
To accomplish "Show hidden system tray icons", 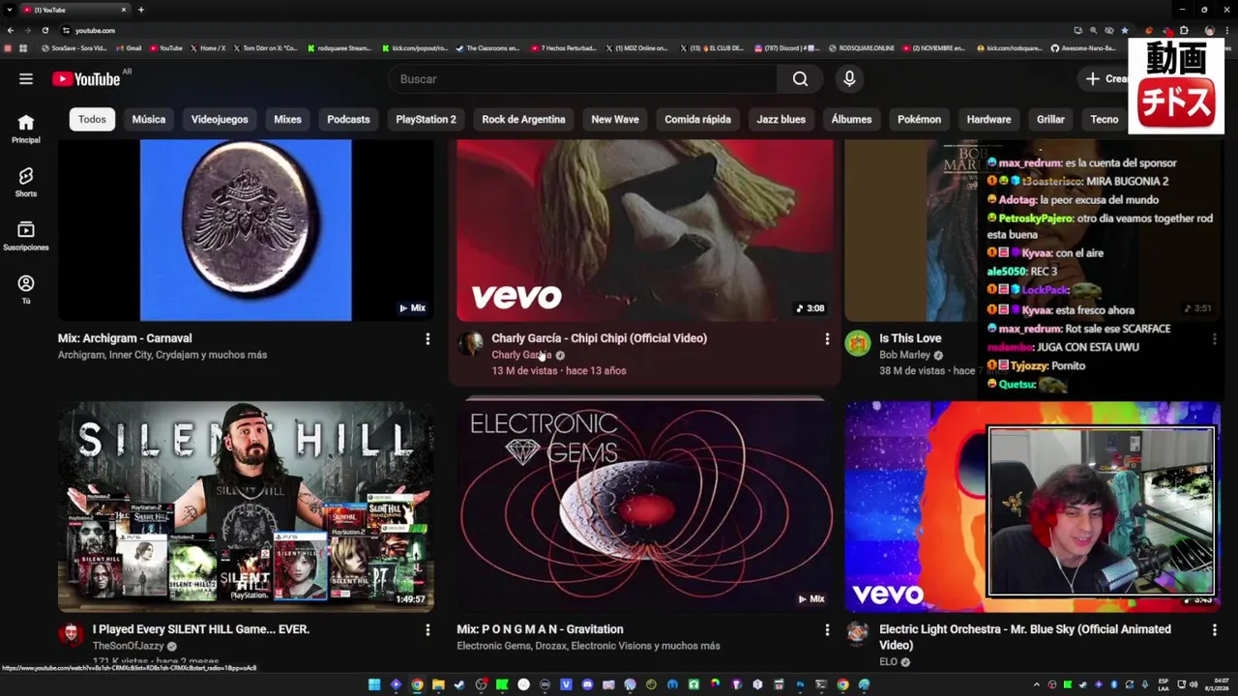I will tap(1036, 684).
